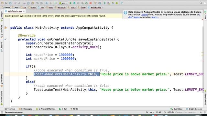
Task: Open the TODO tool window
Action: coord(74,109)
